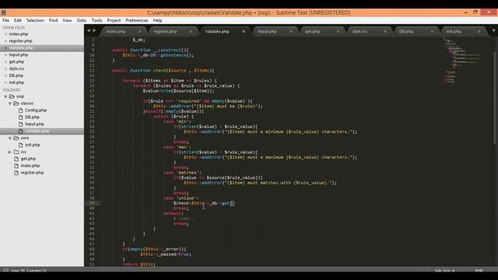Close index.php in Open Files list
This screenshot has width=498, height=280.
pos(5,34)
